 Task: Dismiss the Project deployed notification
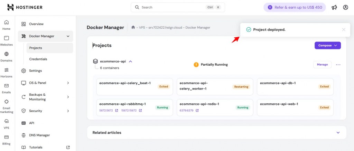tap(344, 30)
